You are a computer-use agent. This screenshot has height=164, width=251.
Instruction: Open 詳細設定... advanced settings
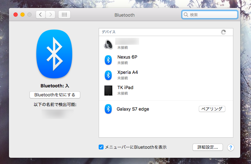point(207,147)
